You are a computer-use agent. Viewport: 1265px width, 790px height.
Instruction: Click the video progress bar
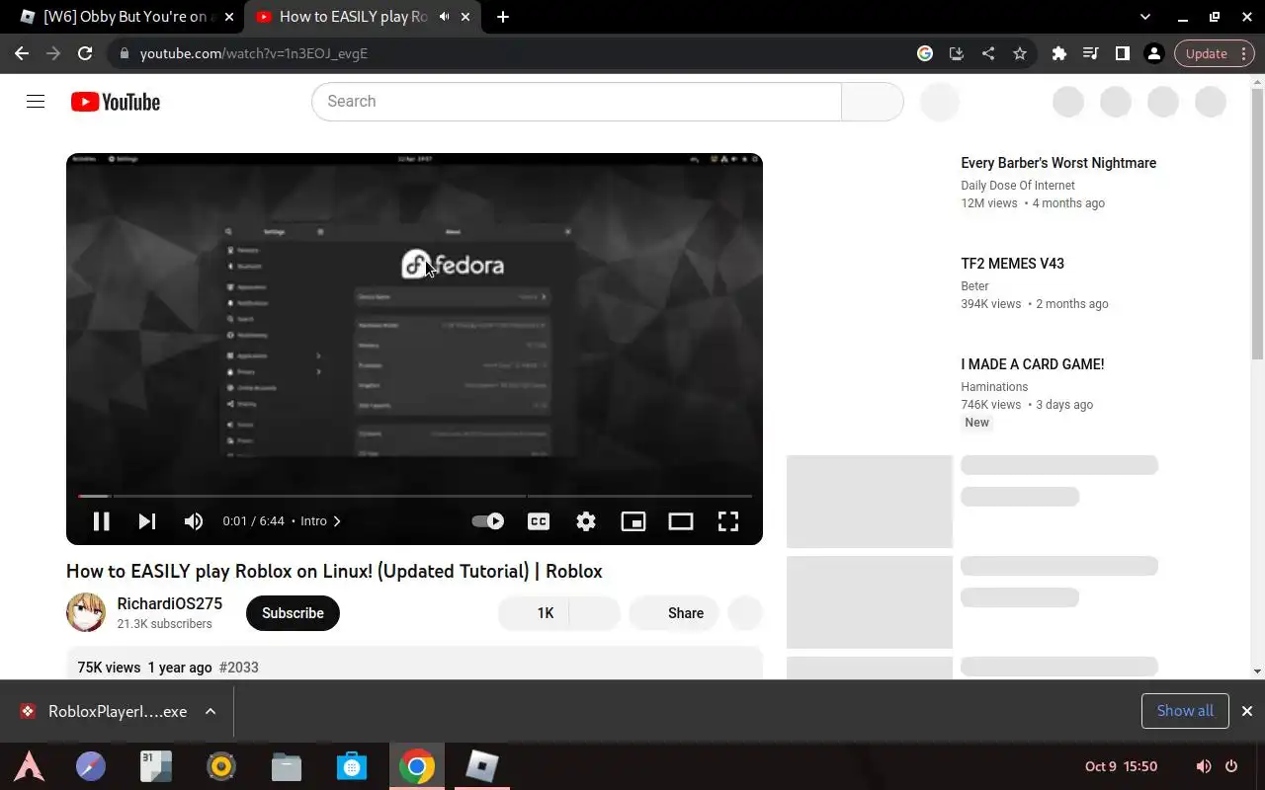(415, 496)
